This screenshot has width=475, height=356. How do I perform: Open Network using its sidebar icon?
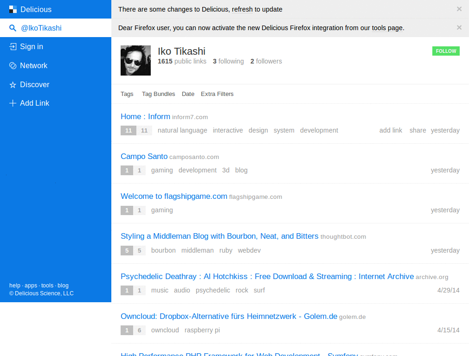tap(12, 65)
